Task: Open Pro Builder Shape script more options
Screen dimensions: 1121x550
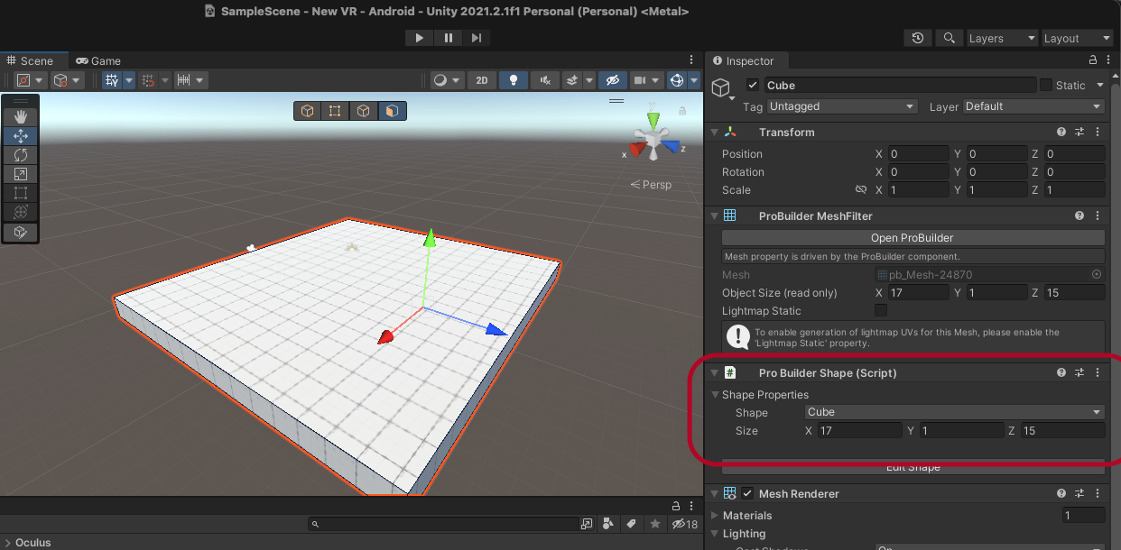Action: click(1098, 372)
